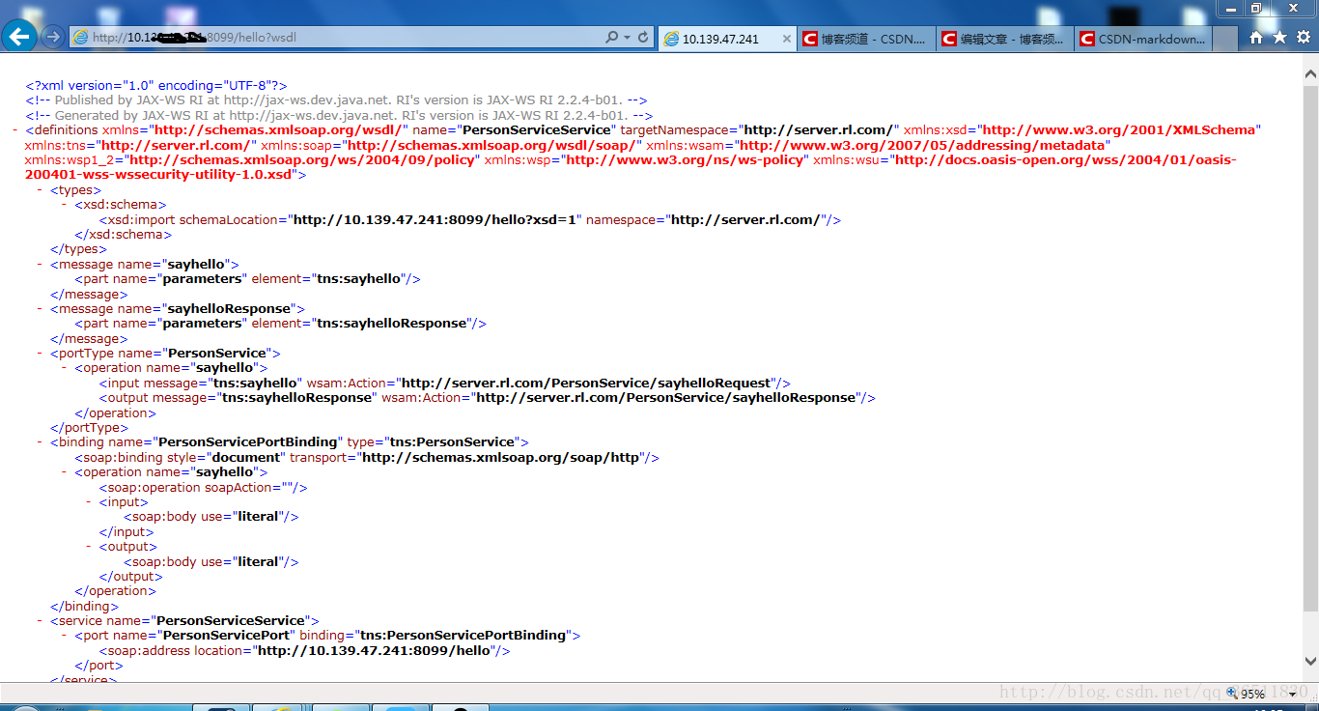Close the 10.139.47.241 tab

(786, 40)
